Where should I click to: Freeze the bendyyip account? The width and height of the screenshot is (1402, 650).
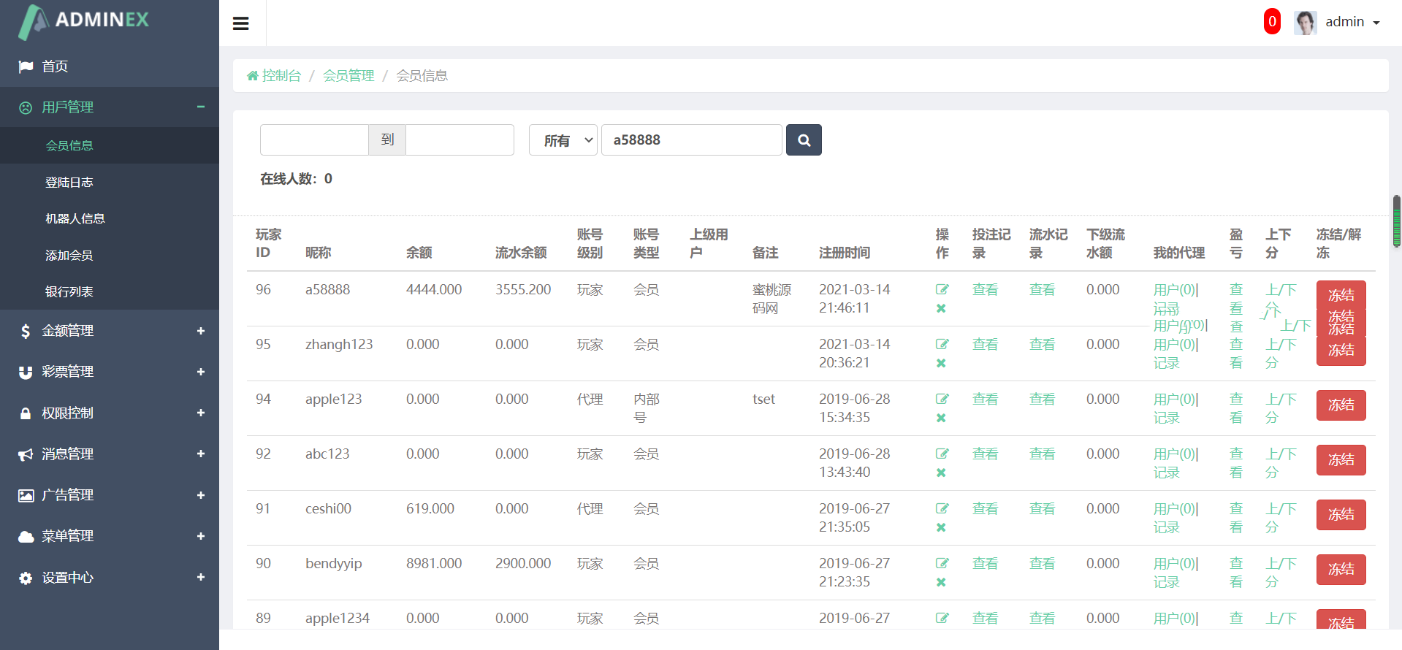click(x=1341, y=569)
